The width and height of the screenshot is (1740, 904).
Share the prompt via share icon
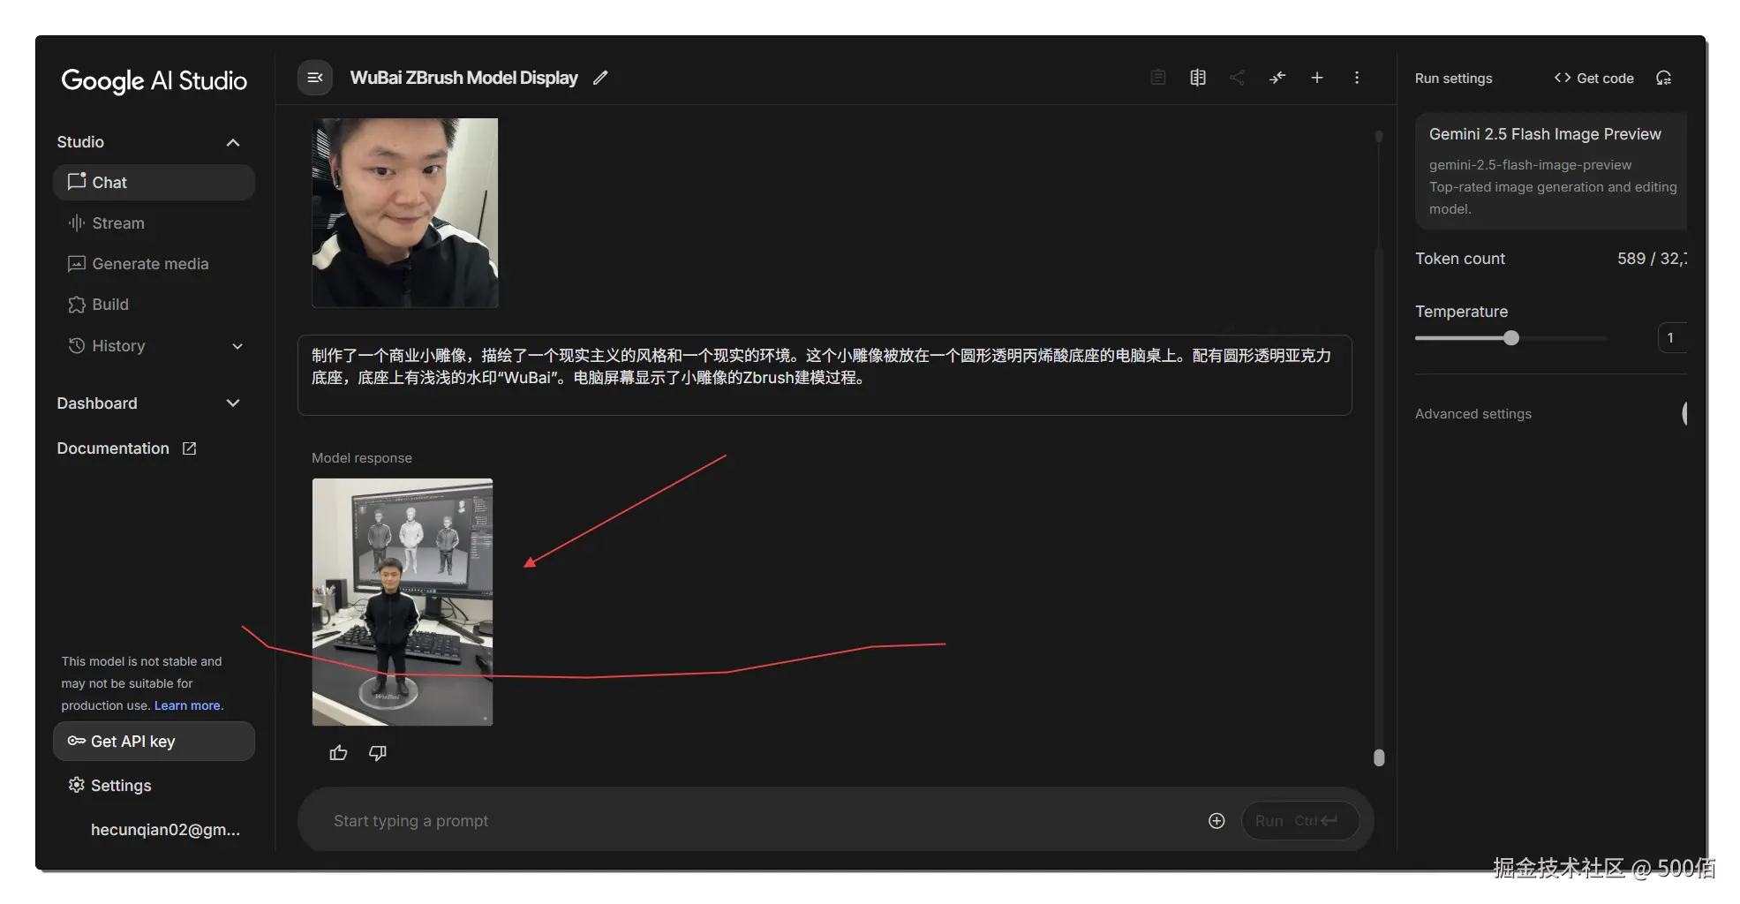1238,78
